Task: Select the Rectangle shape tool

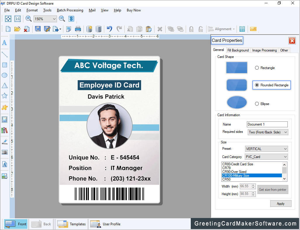Action: (5, 65)
